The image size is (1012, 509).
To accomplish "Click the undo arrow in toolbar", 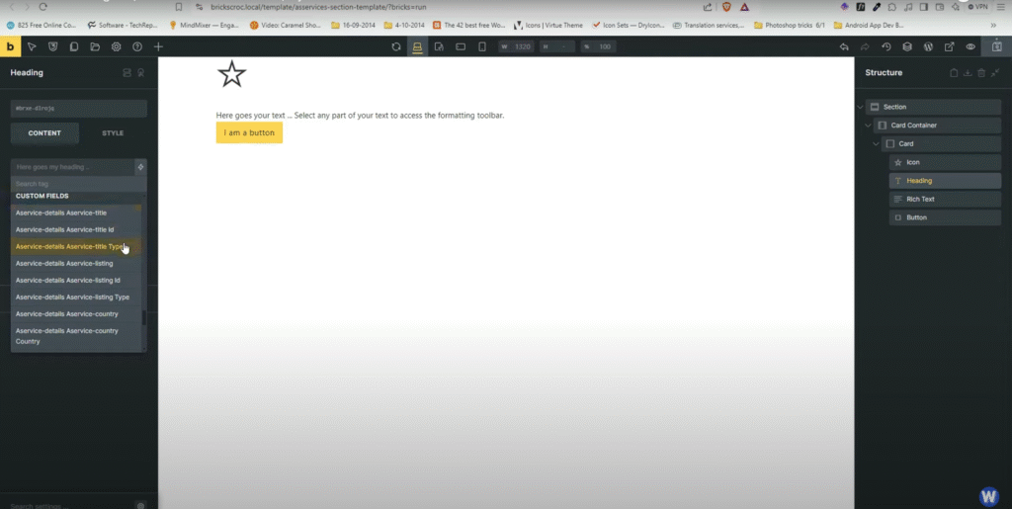I will [843, 46].
